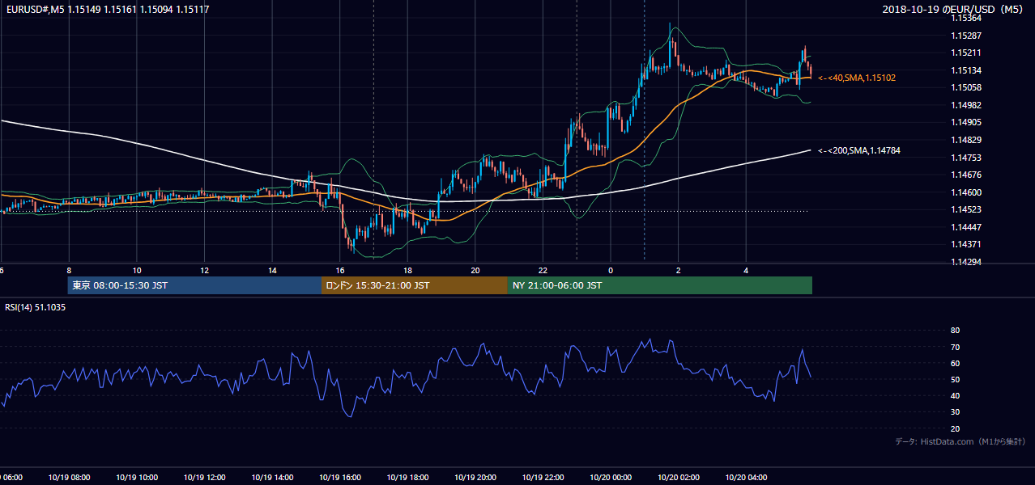Image resolution: width=1035 pixels, height=485 pixels.
Task: Click the 10/19 08:00 time axis label
Action: pos(69,478)
